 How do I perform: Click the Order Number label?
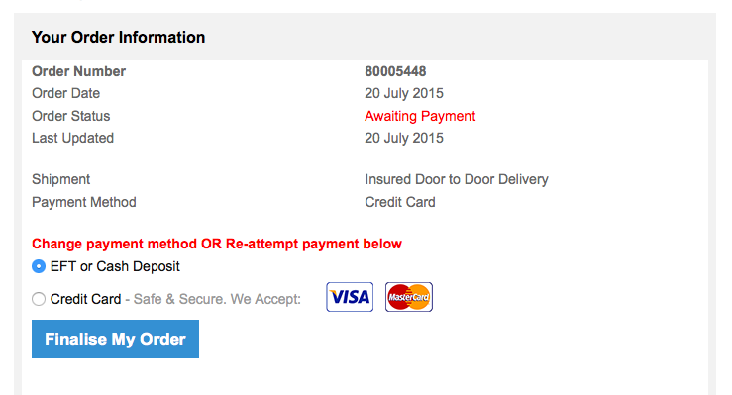tap(78, 71)
